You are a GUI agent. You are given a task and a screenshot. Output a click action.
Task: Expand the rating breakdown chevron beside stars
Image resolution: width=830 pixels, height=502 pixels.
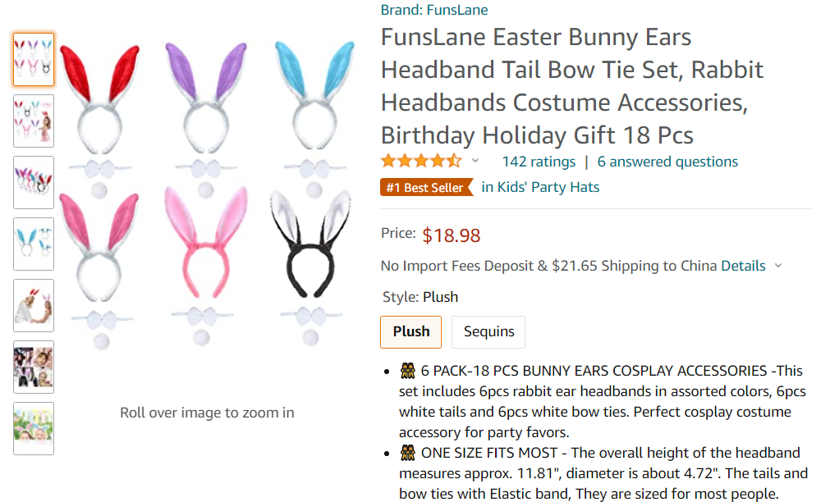[475, 162]
